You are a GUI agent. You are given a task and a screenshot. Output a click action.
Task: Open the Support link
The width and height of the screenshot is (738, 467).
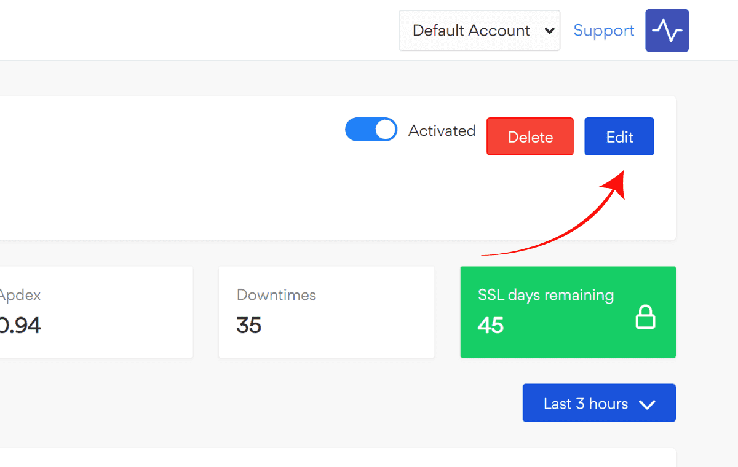click(x=603, y=31)
